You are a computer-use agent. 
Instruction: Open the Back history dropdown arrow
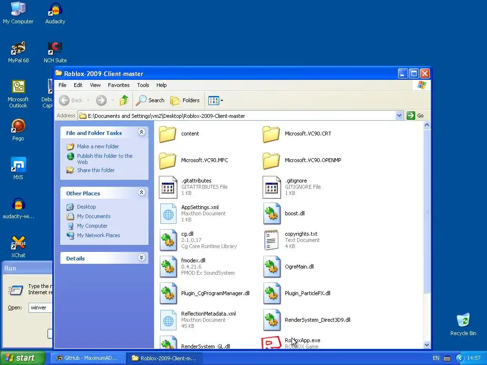click(88, 100)
